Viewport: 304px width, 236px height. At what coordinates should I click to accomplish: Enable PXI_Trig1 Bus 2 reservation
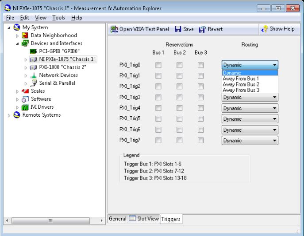pyautogui.click(x=180, y=75)
